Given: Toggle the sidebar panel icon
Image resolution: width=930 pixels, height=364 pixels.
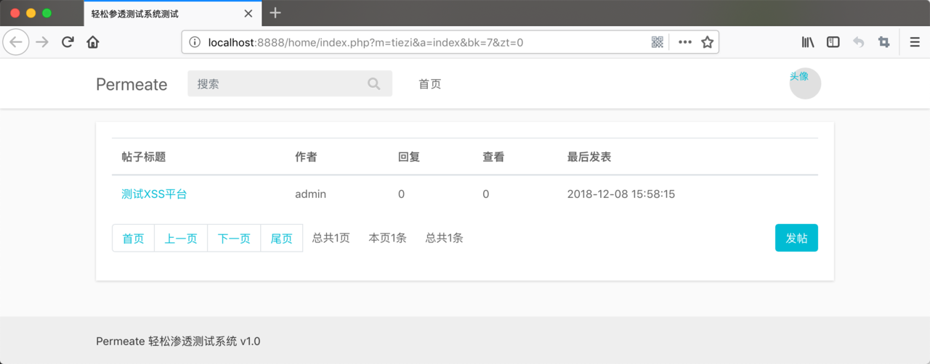Looking at the screenshot, I should (x=833, y=42).
